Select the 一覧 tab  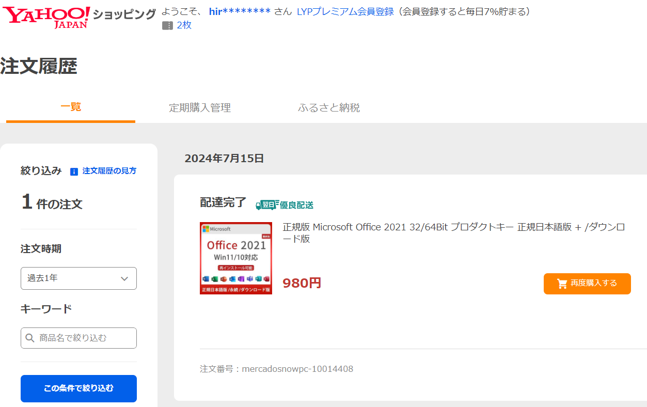(x=70, y=108)
